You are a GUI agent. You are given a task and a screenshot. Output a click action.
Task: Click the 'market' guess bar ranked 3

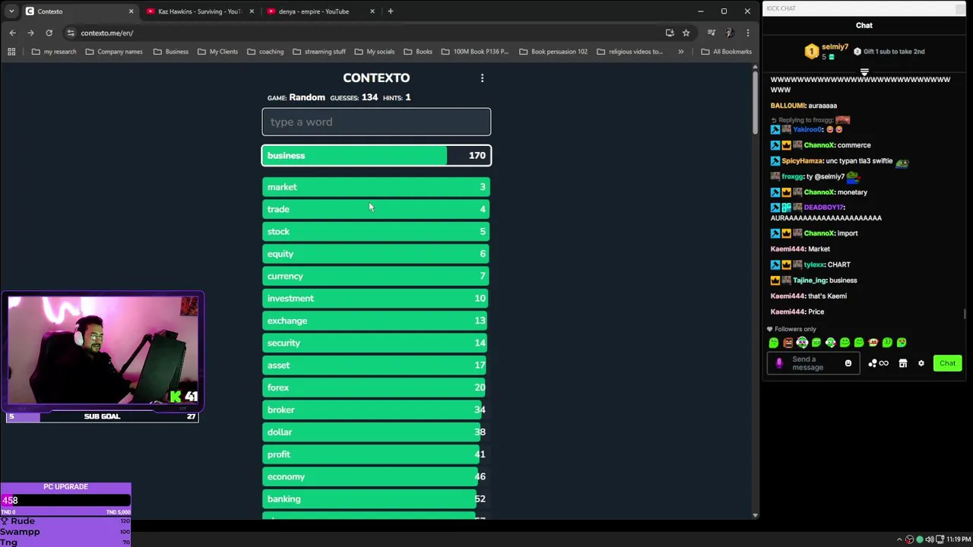376,187
